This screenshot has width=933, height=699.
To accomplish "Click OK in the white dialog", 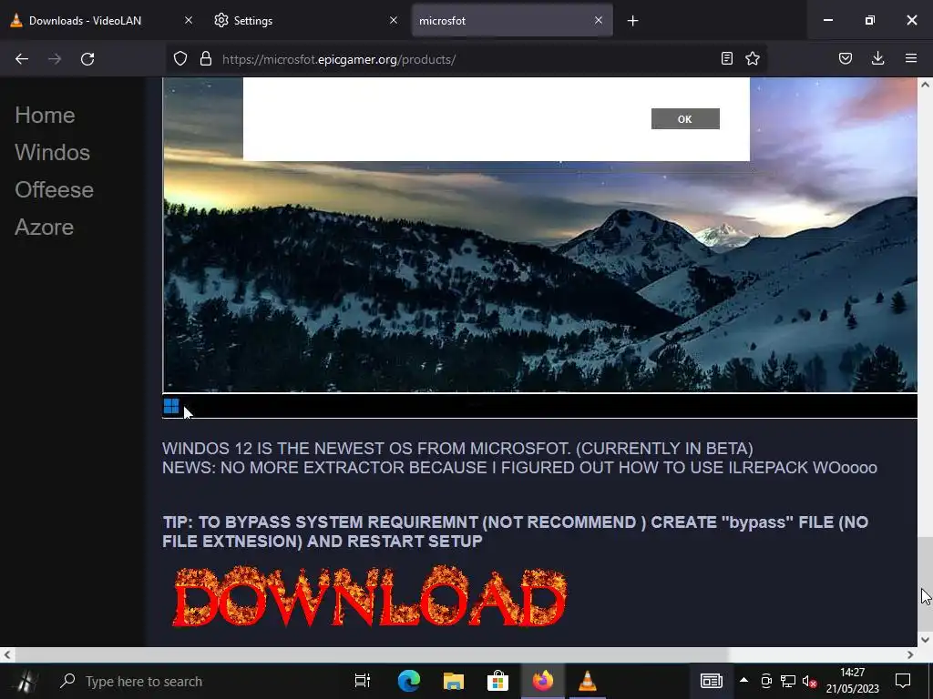I will (685, 119).
